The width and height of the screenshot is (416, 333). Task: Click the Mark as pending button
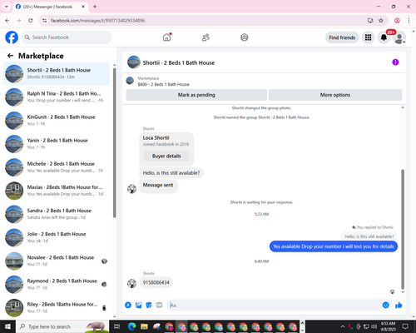click(x=196, y=95)
